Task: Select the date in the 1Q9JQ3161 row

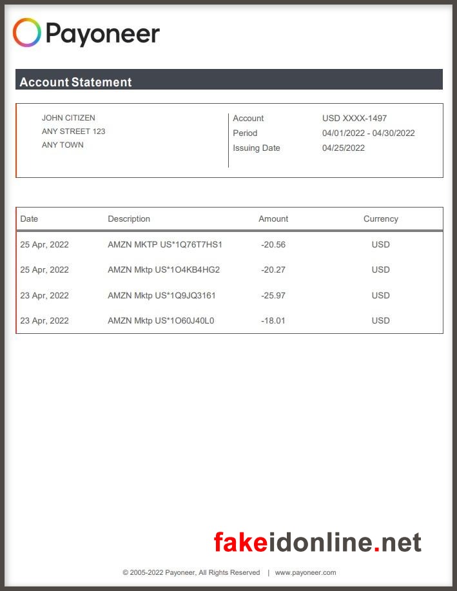Action: (x=44, y=295)
